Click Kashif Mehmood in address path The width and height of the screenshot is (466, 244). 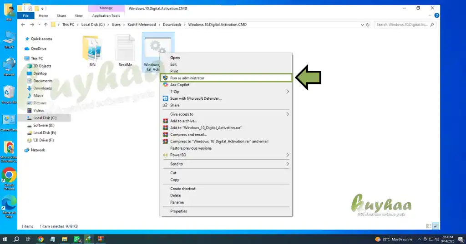pos(142,24)
